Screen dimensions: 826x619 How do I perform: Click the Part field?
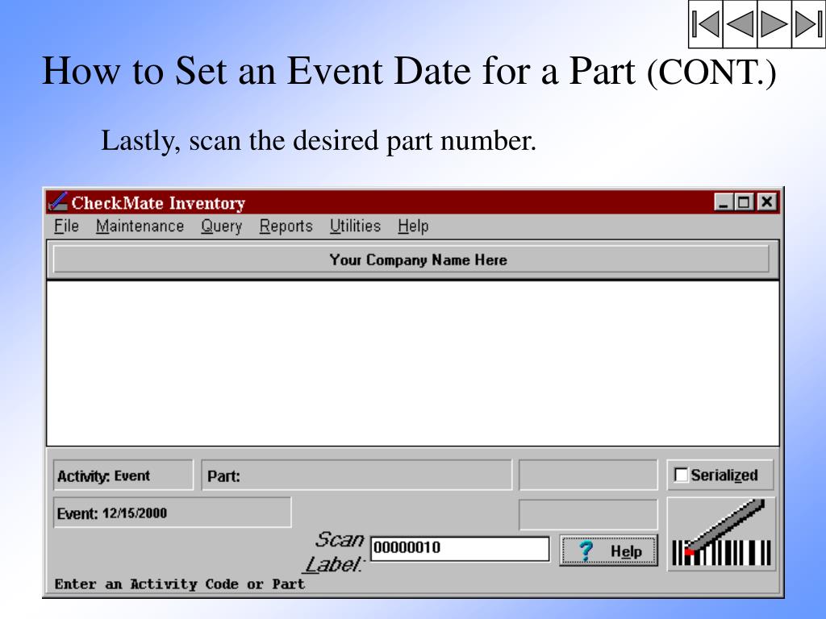(356, 476)
